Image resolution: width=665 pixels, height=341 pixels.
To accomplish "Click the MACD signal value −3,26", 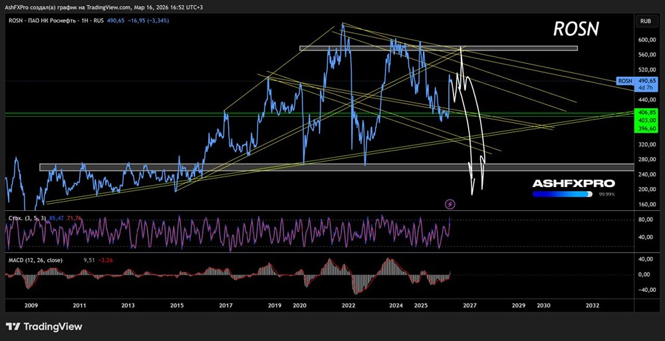I will click(105, 260).
